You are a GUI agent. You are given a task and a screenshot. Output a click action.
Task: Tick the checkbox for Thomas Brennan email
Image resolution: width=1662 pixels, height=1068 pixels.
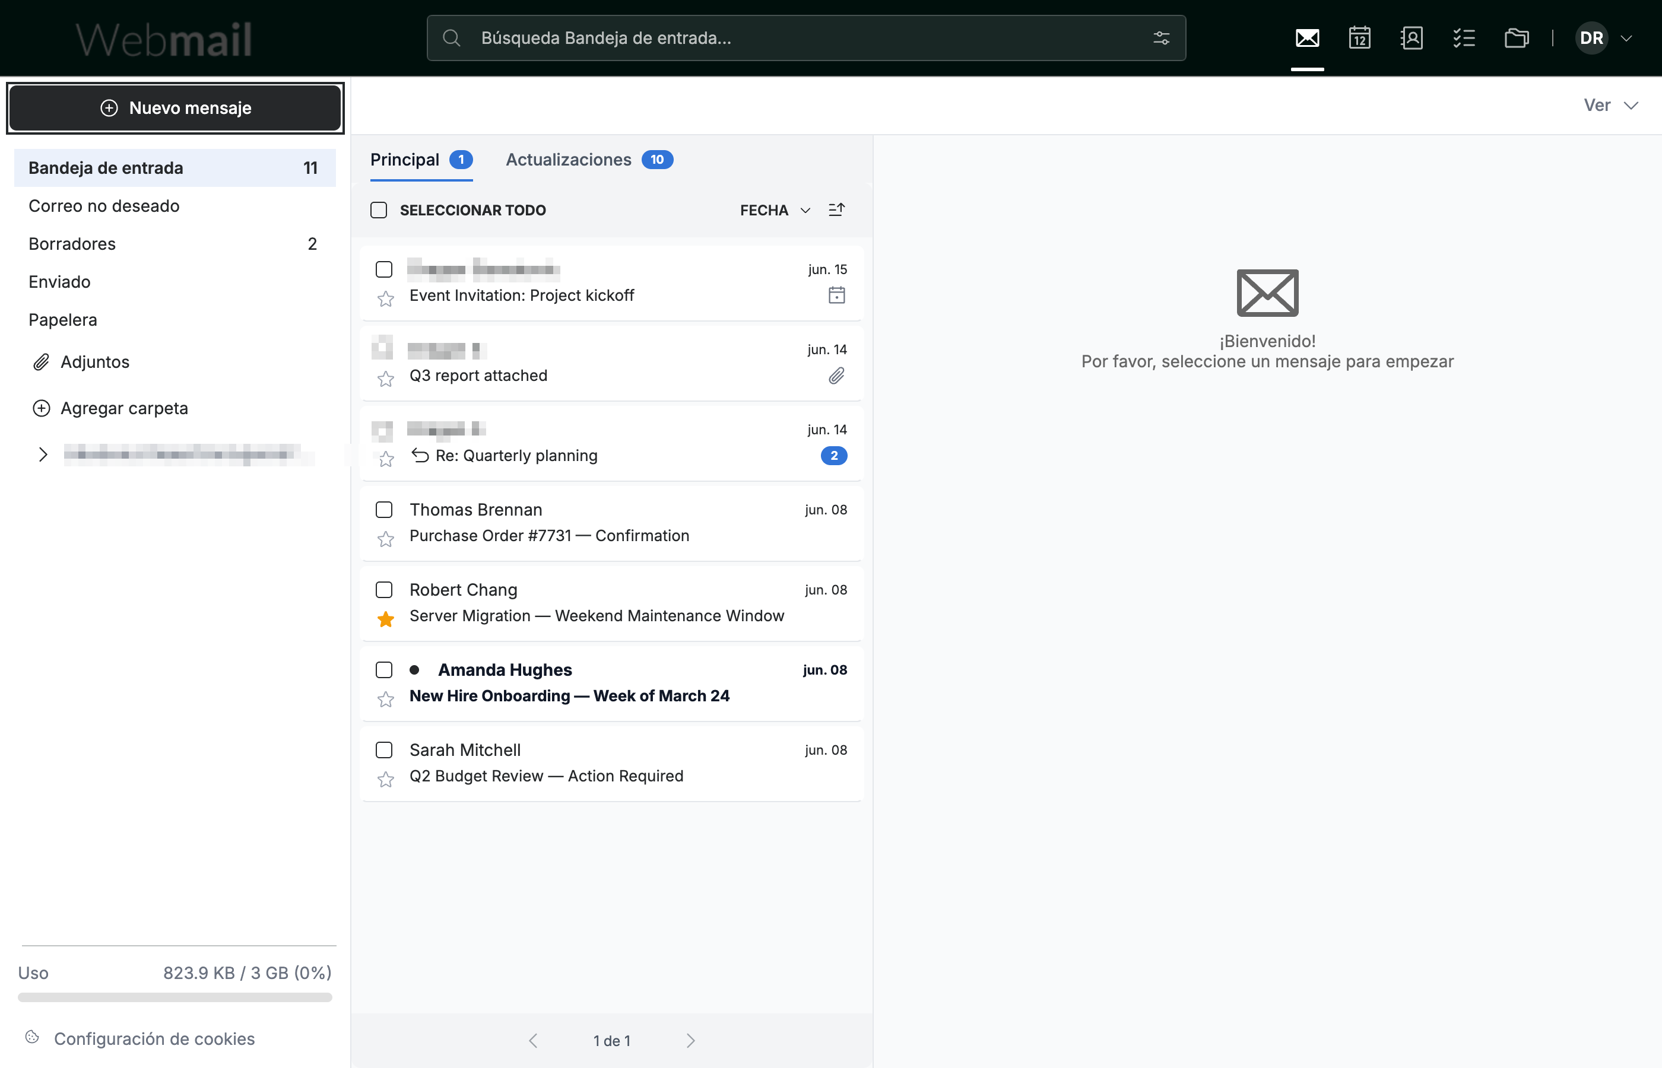point(383,510)
